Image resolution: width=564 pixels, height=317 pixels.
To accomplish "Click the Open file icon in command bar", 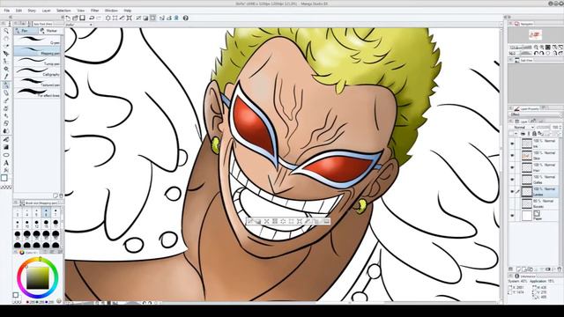I will (75, 18).
